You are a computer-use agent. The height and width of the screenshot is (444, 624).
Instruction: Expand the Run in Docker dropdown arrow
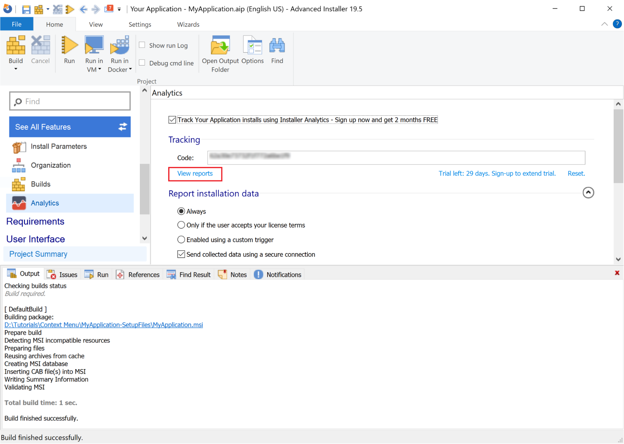(130, 69)
